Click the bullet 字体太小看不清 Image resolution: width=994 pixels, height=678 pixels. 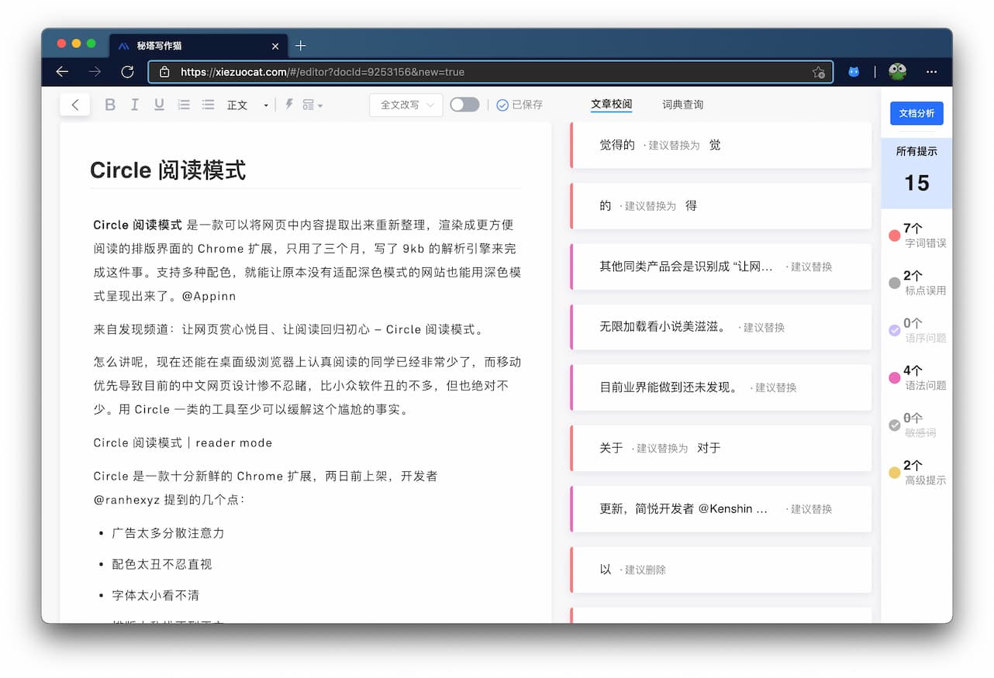155,595
